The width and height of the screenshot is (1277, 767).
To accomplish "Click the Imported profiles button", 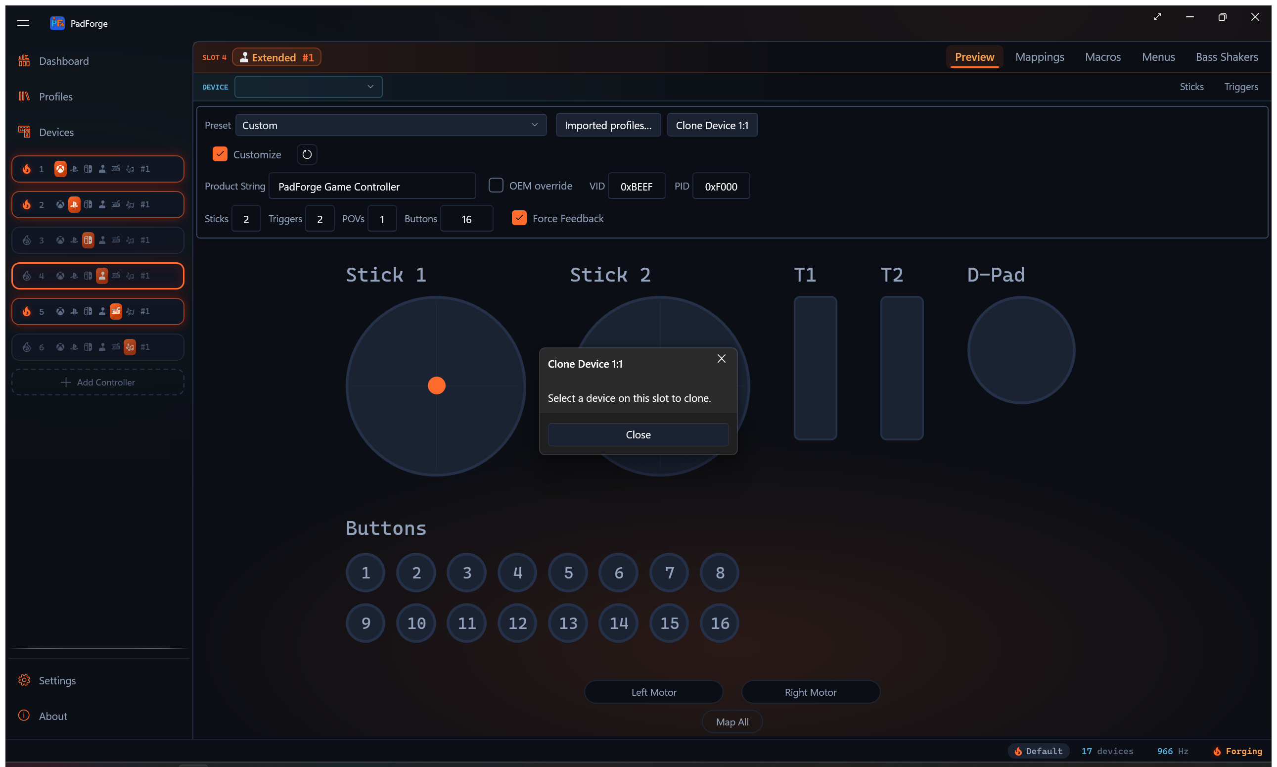I will pos(608,125).
